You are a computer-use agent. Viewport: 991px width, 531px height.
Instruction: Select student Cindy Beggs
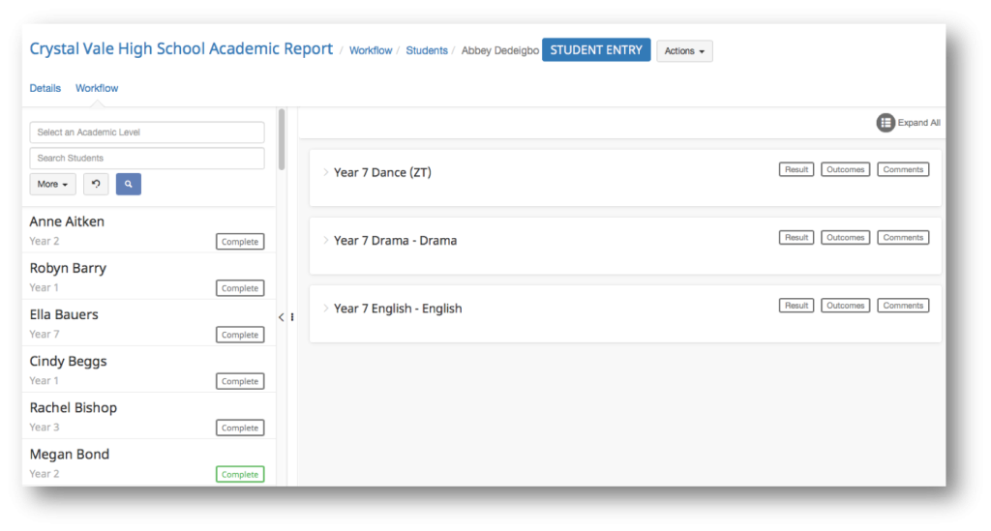pos(69,361)
